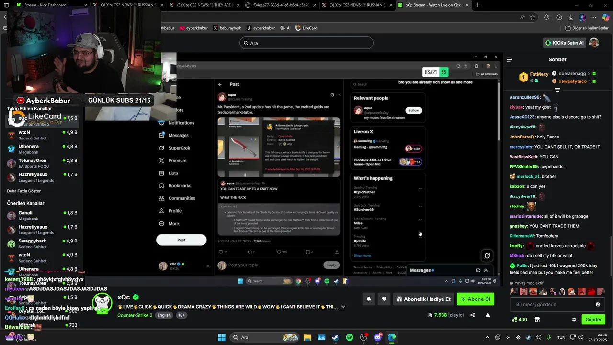613x345 pixels.
Task: Click the browser history icon
Action: 559,17
